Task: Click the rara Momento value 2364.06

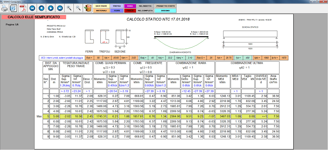Action: [x=174, y=116]
